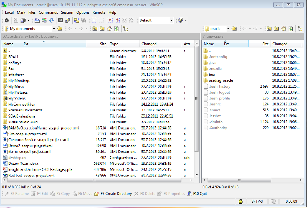
Task: Go to parent directory in local panel toolbar
Action: click(x=95, y=29)
